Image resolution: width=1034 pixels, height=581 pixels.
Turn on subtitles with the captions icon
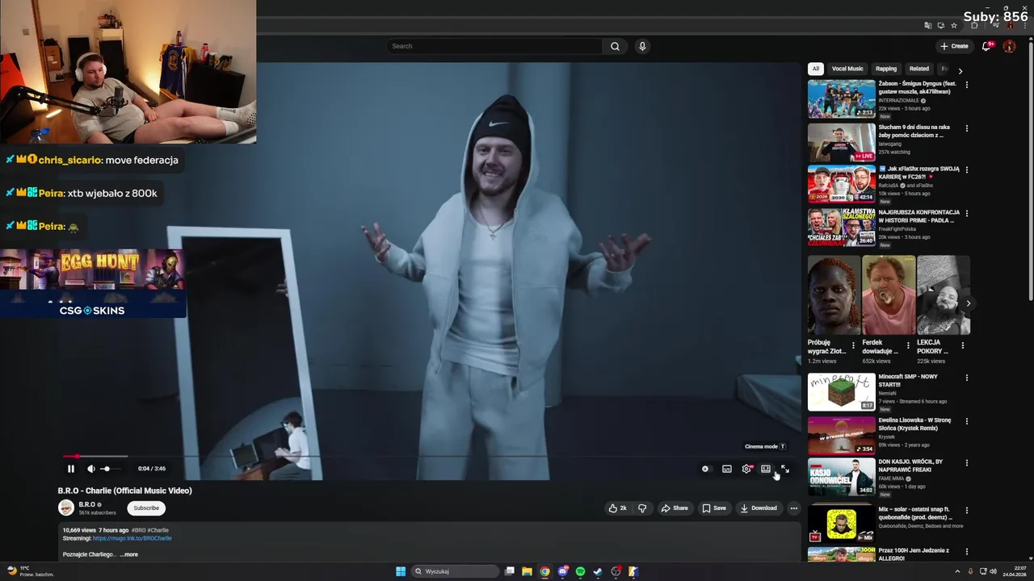[727, 469]
